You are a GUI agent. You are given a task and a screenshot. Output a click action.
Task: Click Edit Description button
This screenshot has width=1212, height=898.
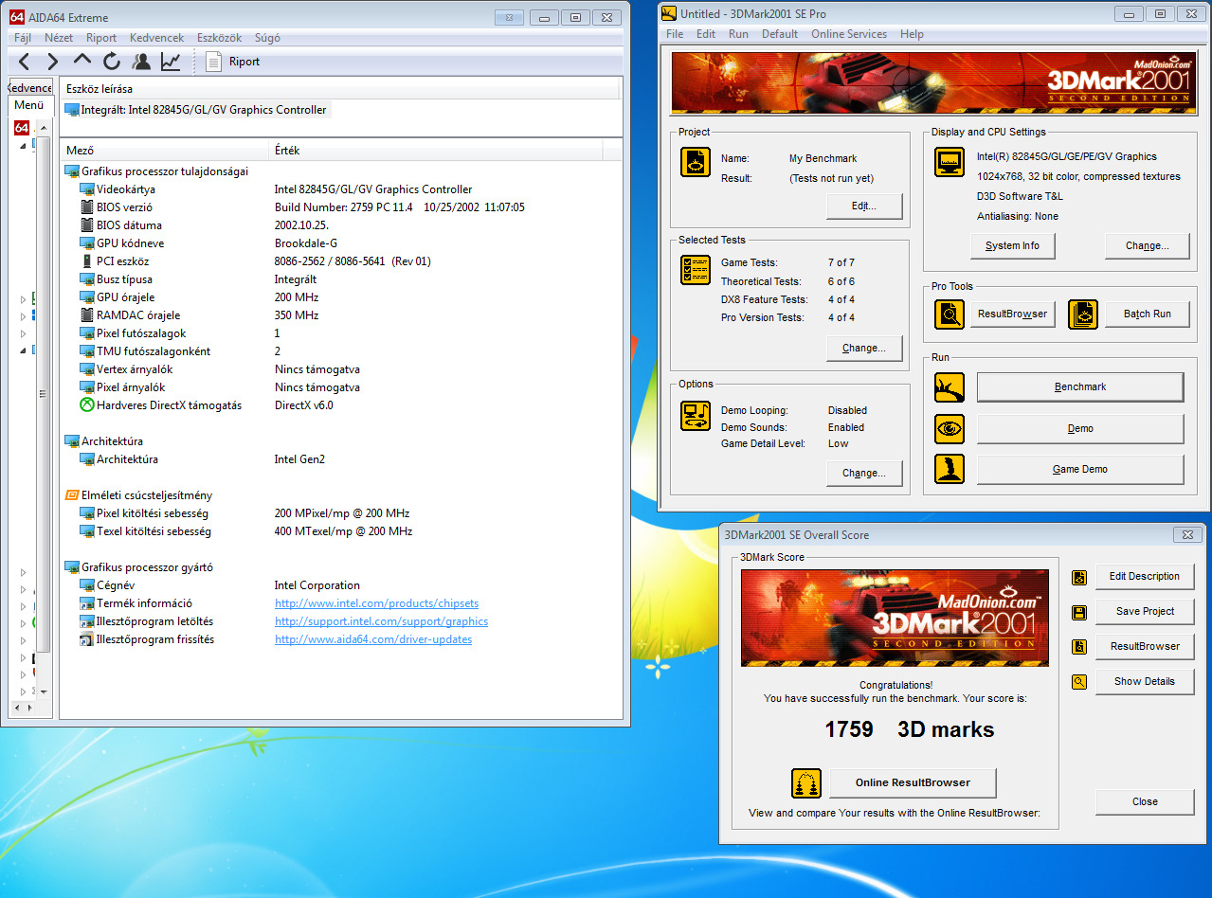click(1145, 576)
